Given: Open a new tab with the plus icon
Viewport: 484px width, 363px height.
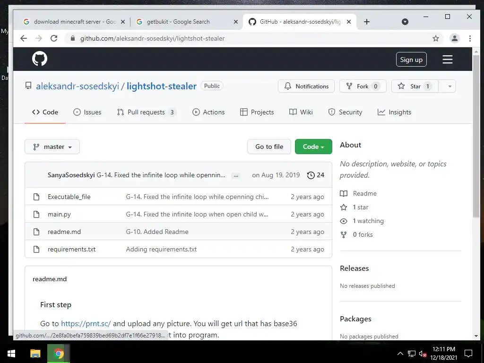Looking at the screenshot, I should (x=367, y=22).
